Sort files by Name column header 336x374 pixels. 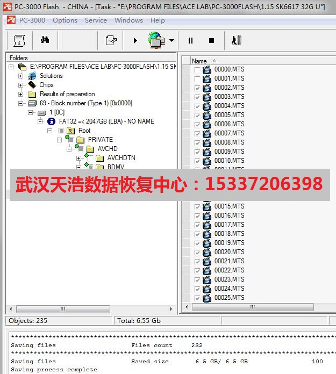(x=199, y=61)
